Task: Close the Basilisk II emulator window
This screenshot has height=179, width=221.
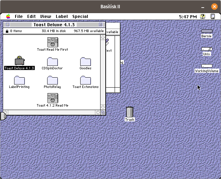Action: point(214,7)
